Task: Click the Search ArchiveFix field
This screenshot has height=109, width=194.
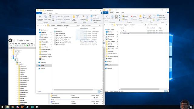Action: [91, 25]
